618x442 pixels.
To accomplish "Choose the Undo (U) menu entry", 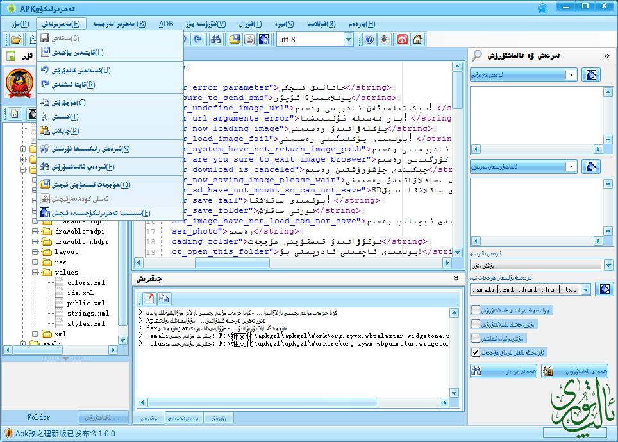I will click(x=110, y=71).
